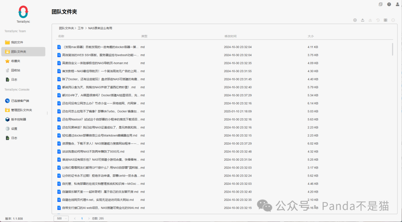Click the circular plus create icon
The width and height of the screenshot is (402, 222).
tap(355, 20)
